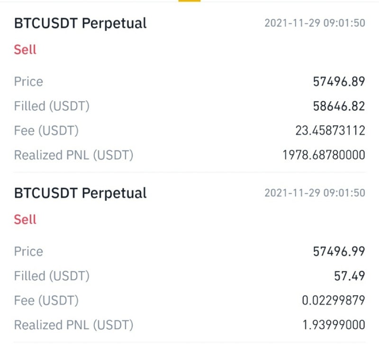The height and width of the screenshot is (344, 379).
Task: Tap first Realized PNL (USDT) label
Action: pyautogui.click(x=74, y=155)
